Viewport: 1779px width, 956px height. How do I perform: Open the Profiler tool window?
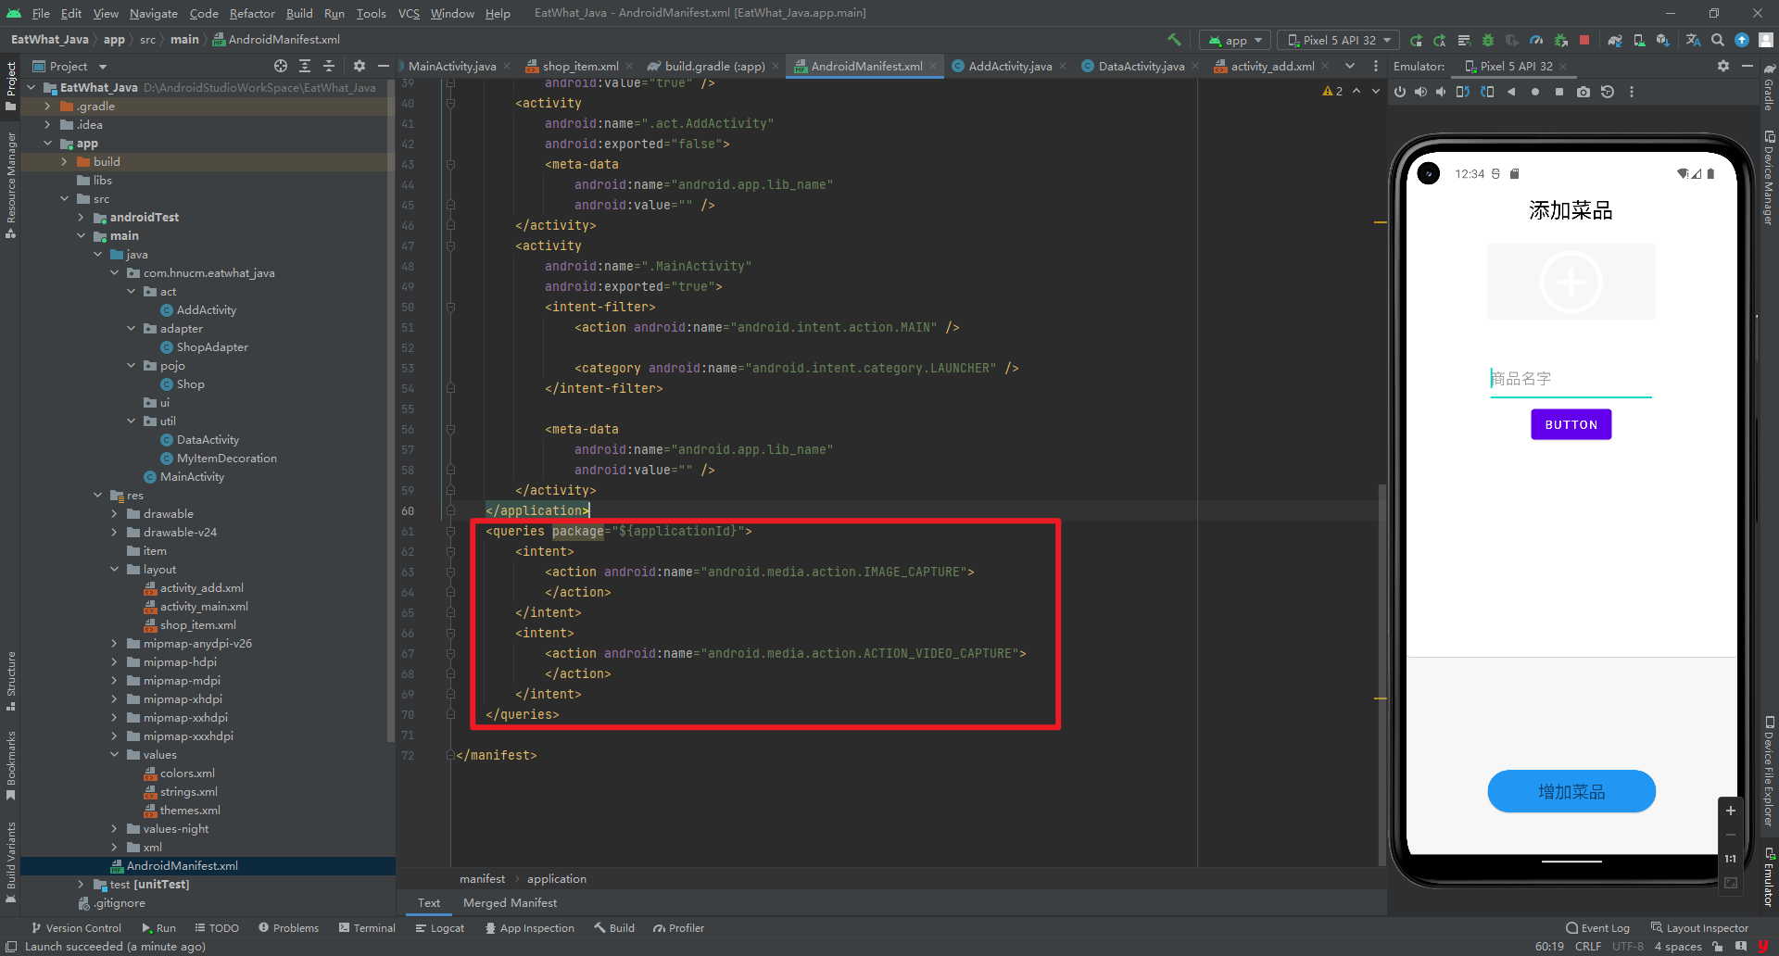click(678, 927)
